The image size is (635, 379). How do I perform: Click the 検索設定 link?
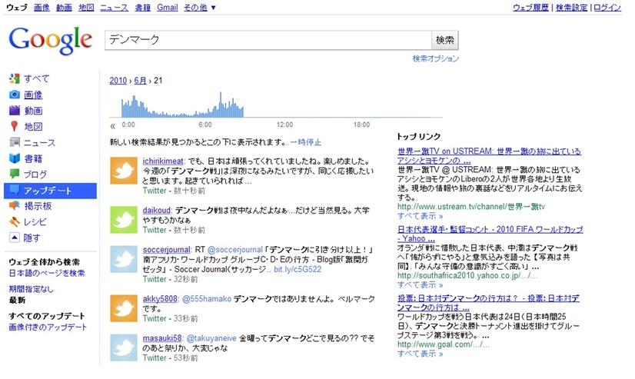[x=571, y=7]
